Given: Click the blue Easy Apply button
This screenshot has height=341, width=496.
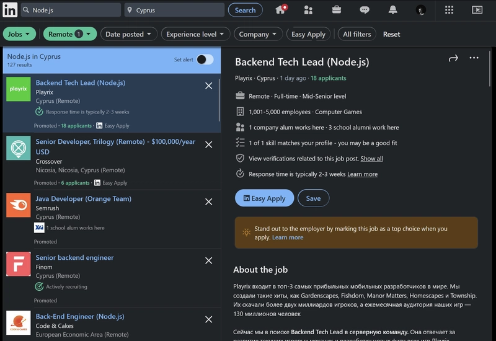Looking at the screenshot, I should pyautogui.click(x=264, y=198).
